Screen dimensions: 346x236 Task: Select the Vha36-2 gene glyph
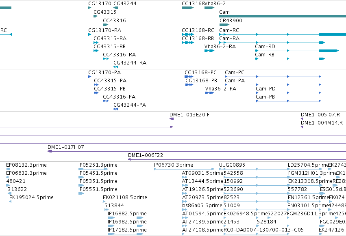pyautogui.click(x=209, y=8)
